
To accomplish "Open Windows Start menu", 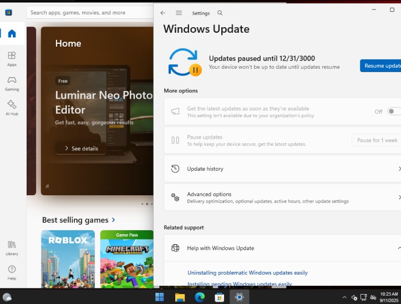I will [x=160, y=297].
